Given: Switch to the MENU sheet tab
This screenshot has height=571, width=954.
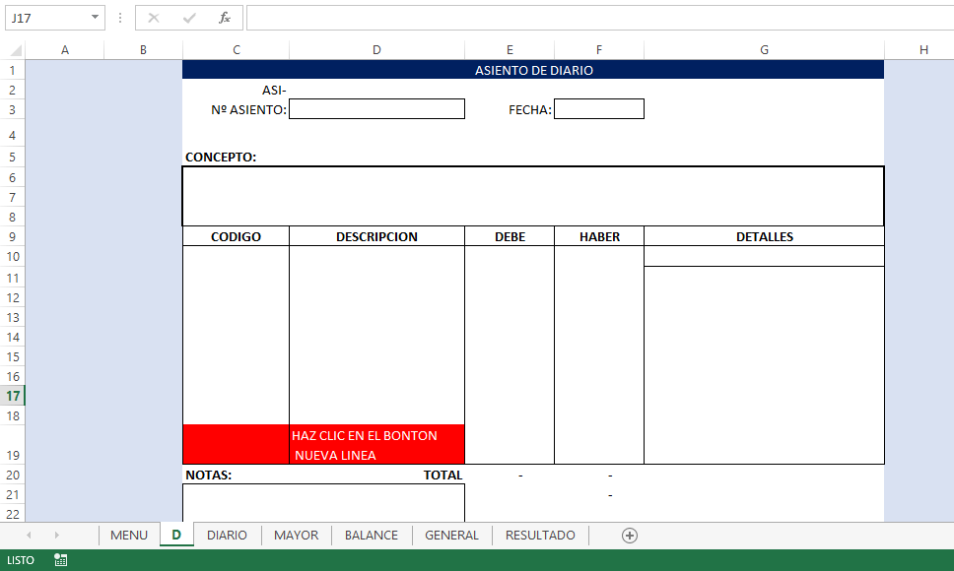Looking at the screenshot, I should pyautogui.click(x=129, y=536).
